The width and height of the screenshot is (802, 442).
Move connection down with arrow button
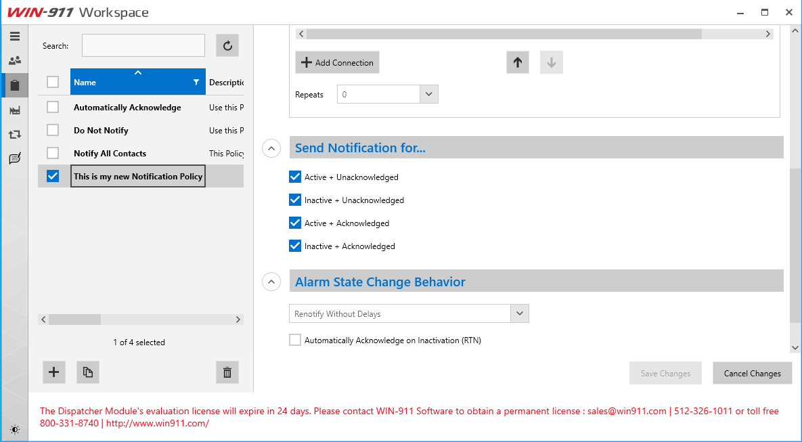pyautogui.click(x=552, y=62)
